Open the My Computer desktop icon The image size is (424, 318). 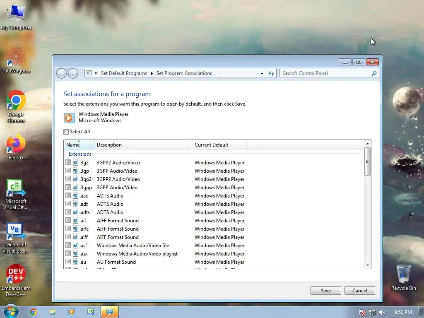pos(16,17)
